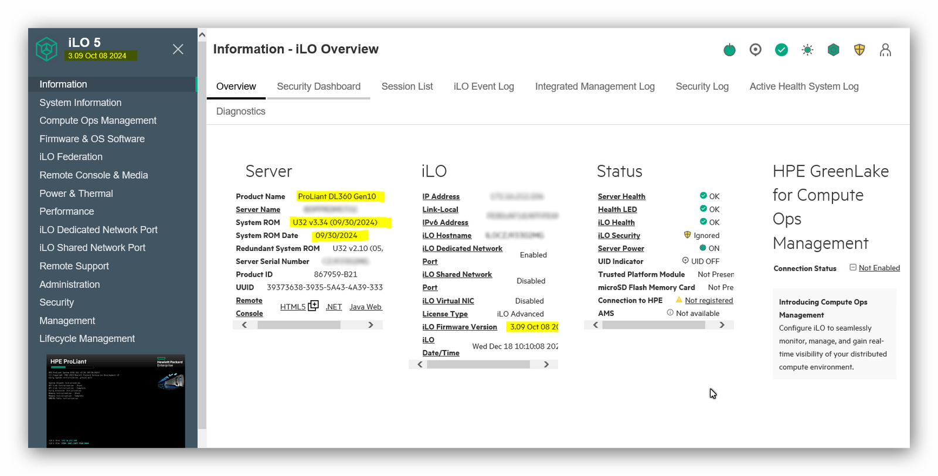
Task: Open the user account icon menu
Action: pyautogui.click(x=885, y=50)
